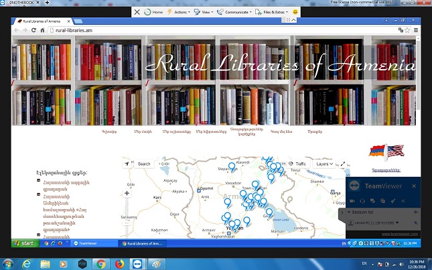Click the last Armenian navigation menu item
This screenshot has height=270, width=432.
click(315, 132)
